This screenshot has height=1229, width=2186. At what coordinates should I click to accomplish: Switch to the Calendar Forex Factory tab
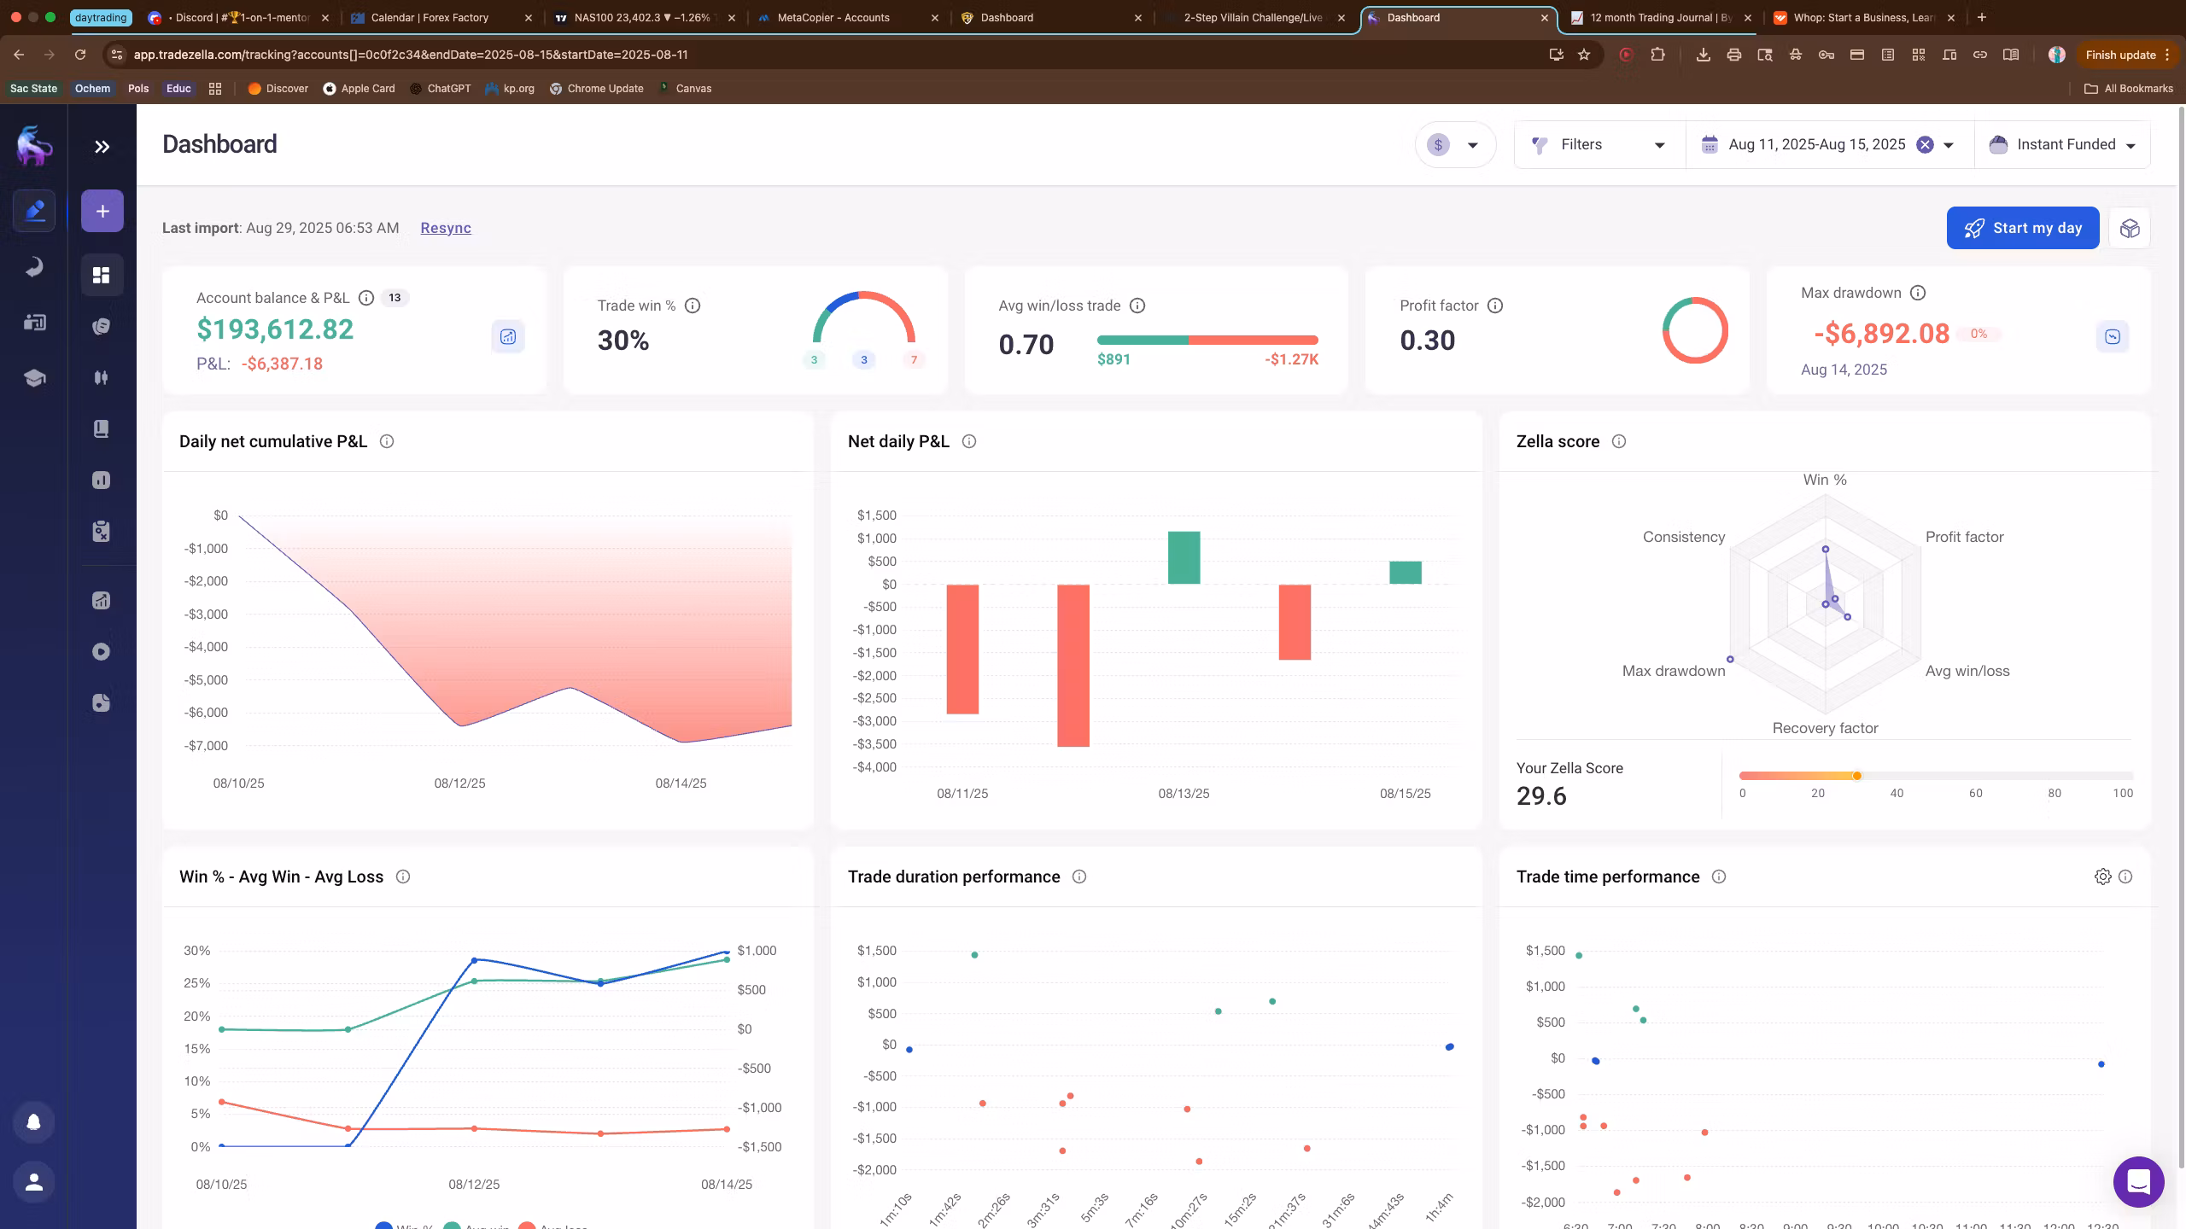pos(430,17)
